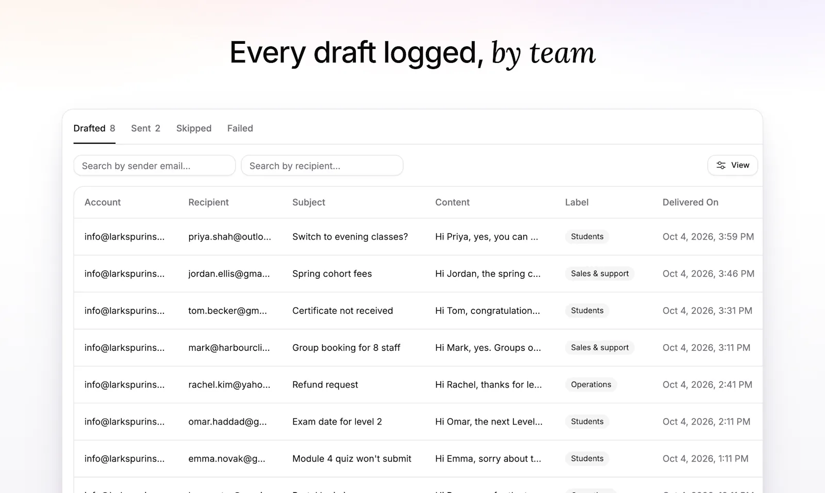Click the Subject column header
Image resolution: width=825 pixels, height=493 pixels.
click(309, 202)
